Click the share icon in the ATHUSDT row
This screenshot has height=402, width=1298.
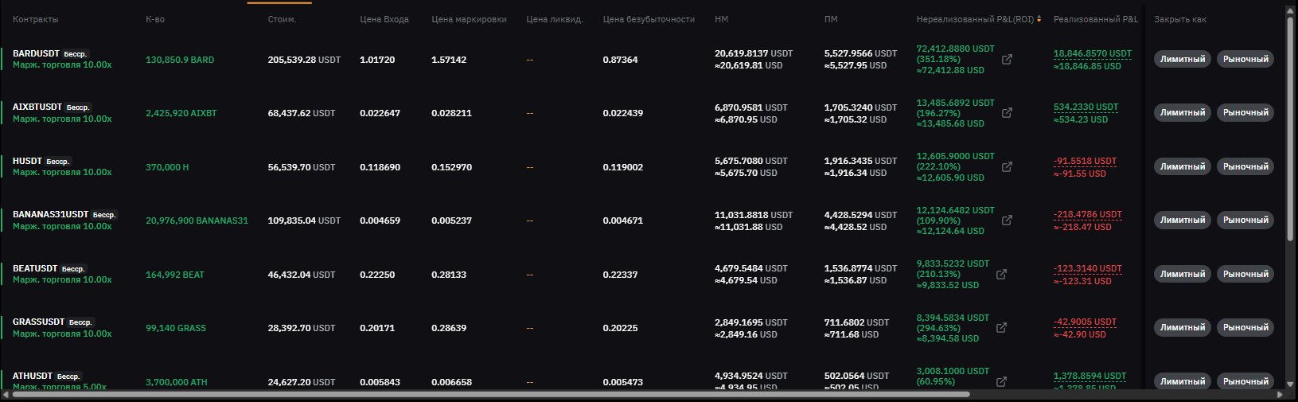[x=1002, y=381]
